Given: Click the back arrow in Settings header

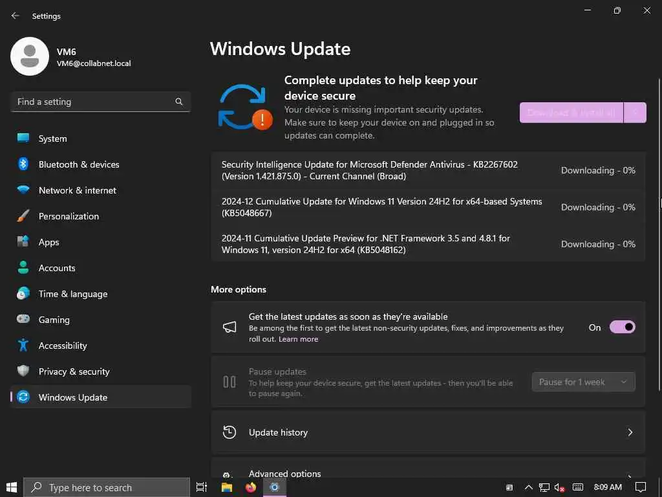Looking at the screenshot, I should coord(16,16).
